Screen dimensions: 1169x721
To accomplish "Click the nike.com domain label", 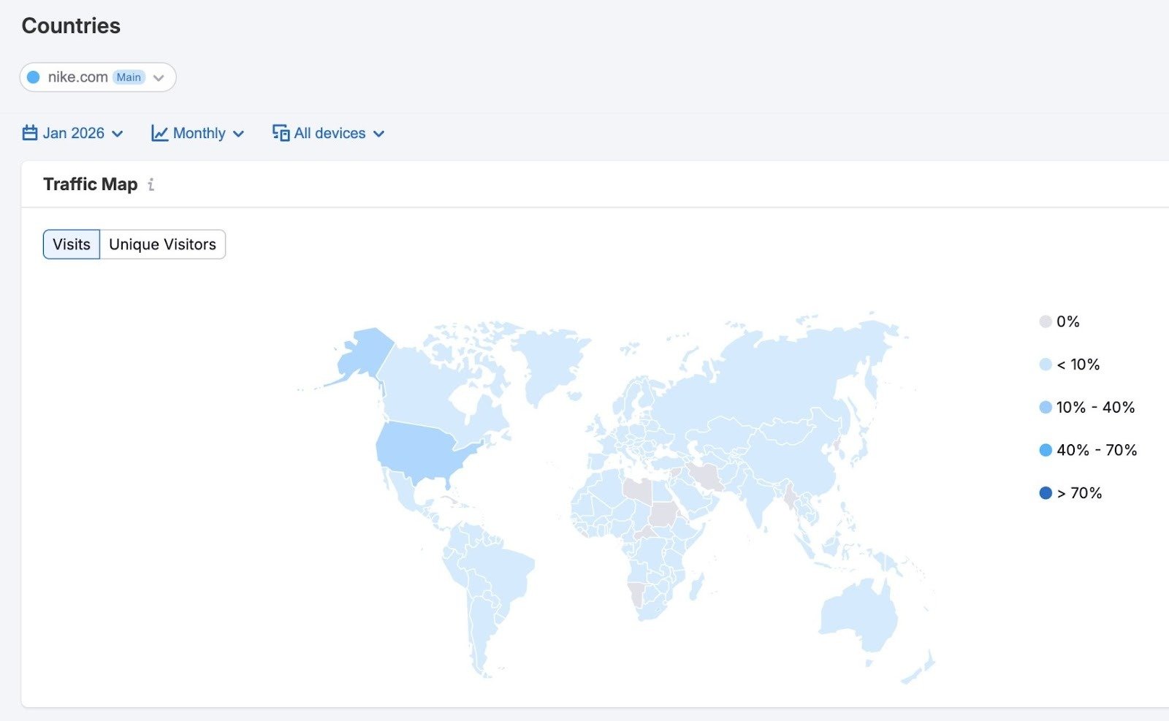I will 77,76.
